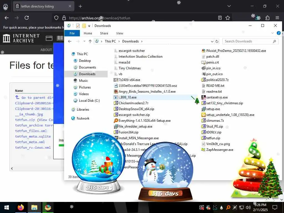Select the CB99_10.exe file icon
The image size is (284, 213).
(x=116, y=97)
